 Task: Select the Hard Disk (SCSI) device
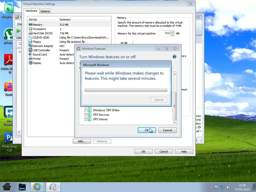point(69,33)
